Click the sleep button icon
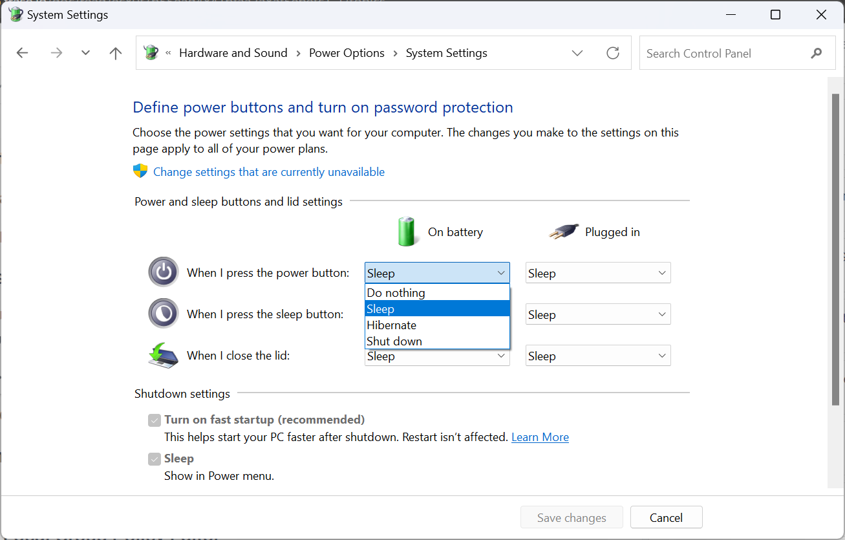845x540 pixels. tap(163, 314)
